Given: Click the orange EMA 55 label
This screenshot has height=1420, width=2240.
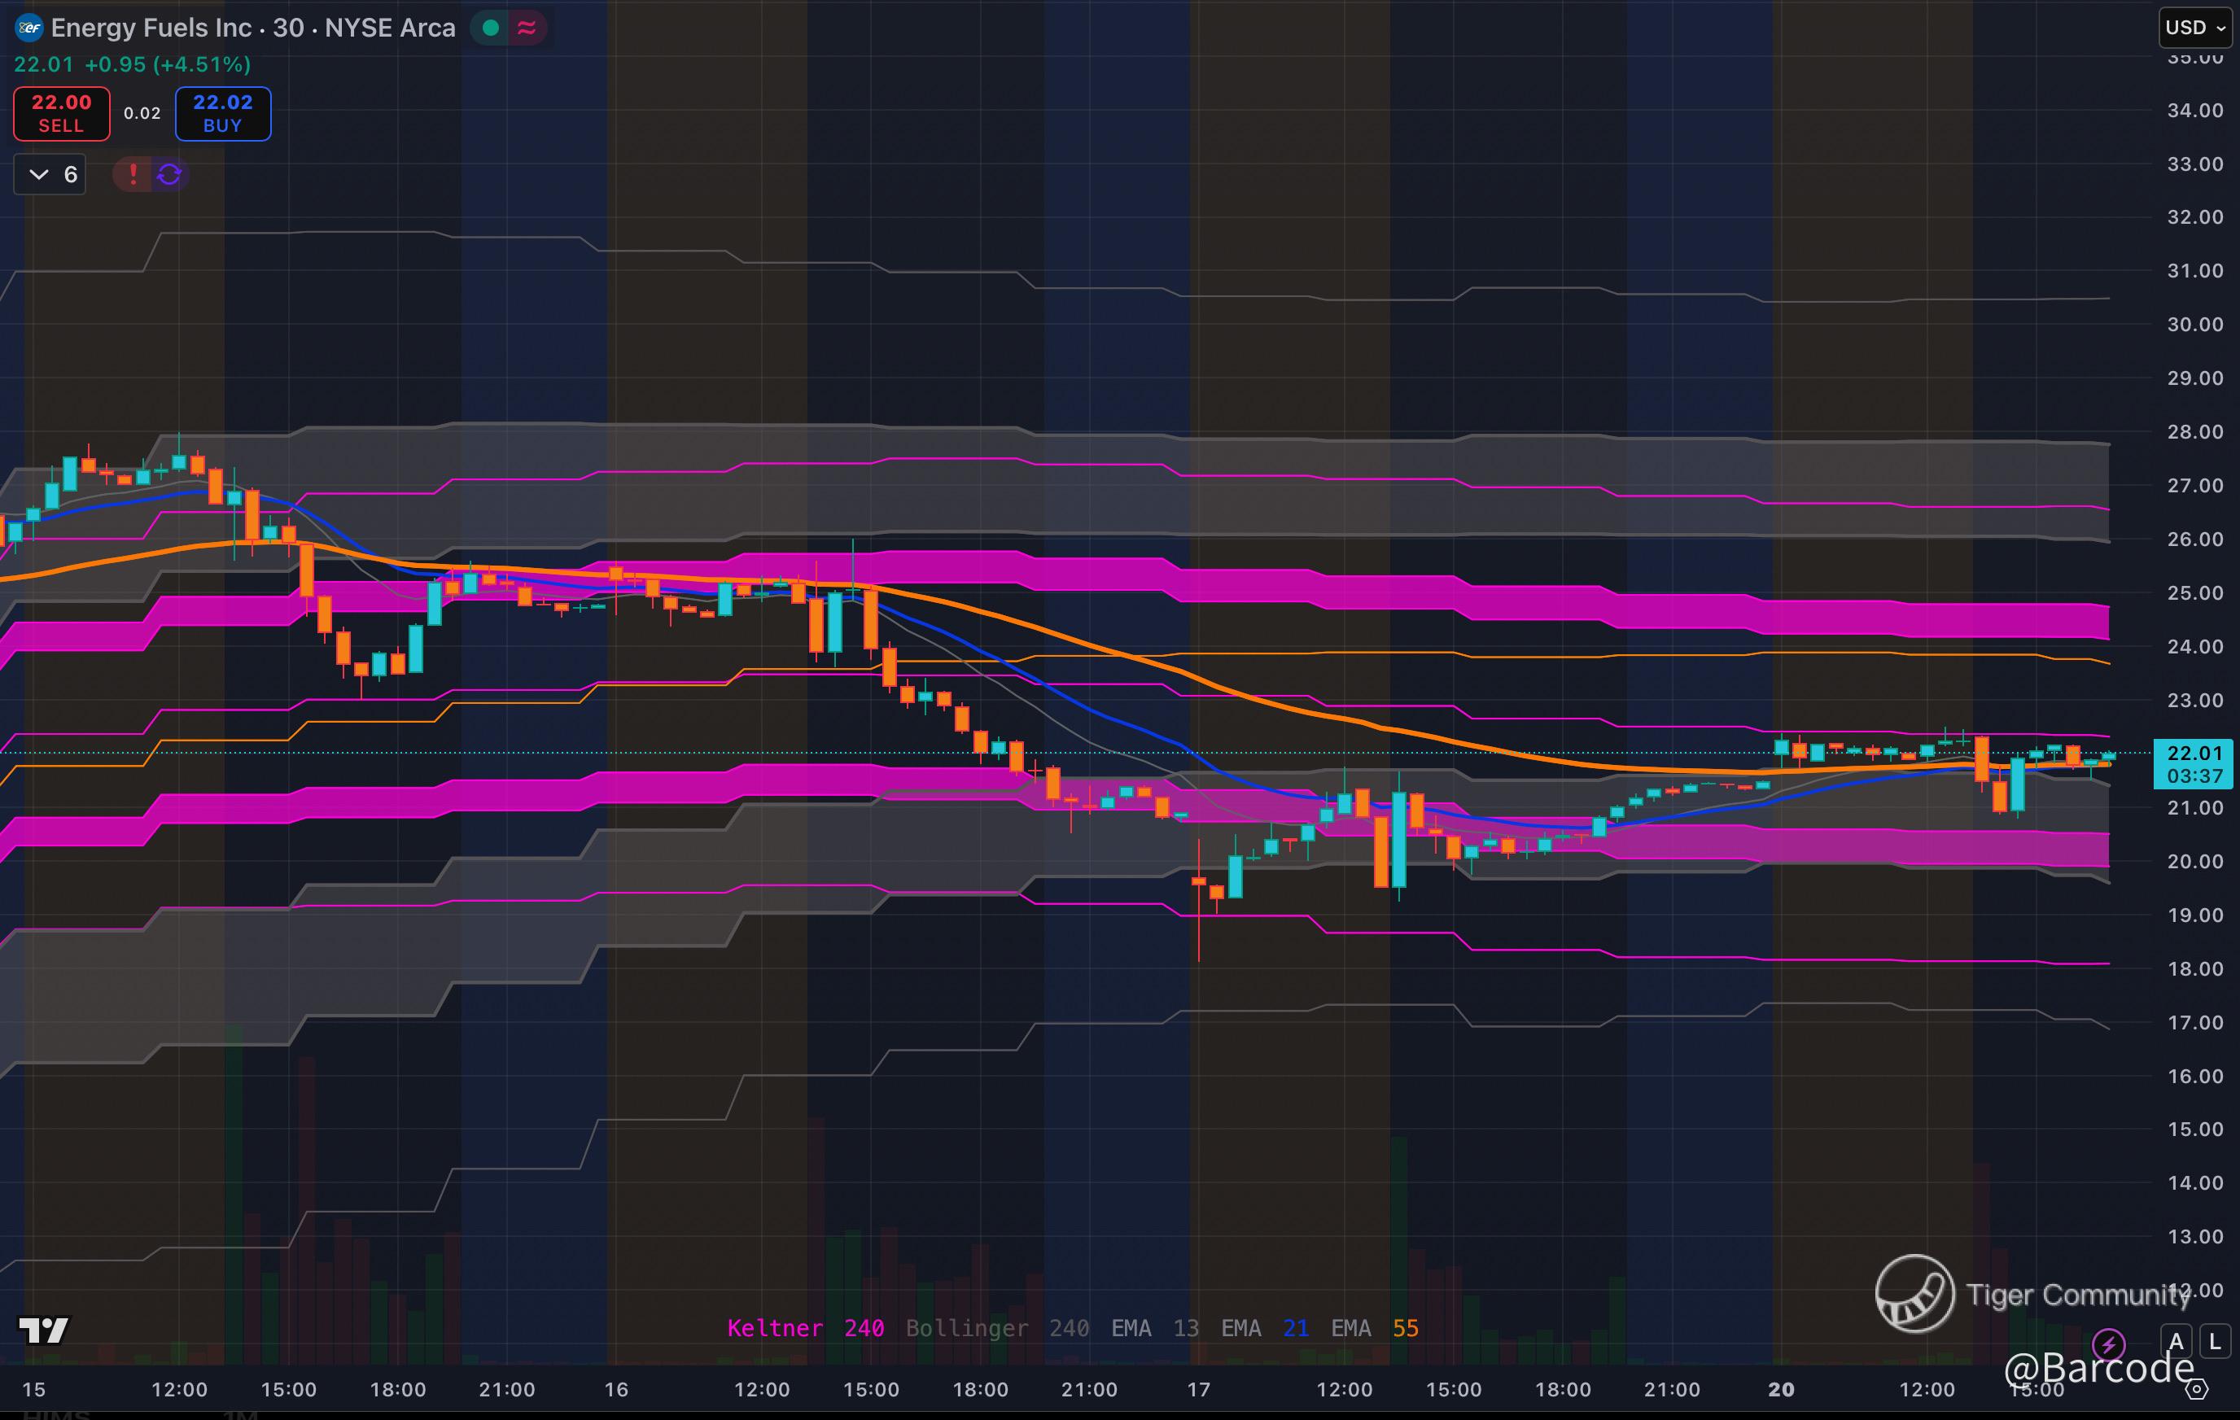Looking at the screenshot, I should pos(1374,1328).
